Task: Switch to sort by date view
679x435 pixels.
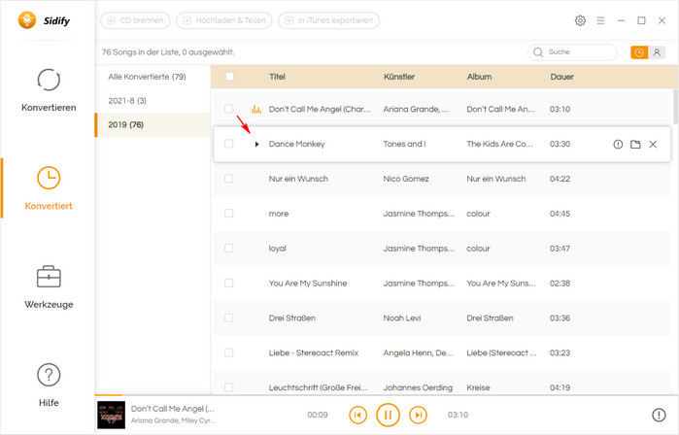Action: (639, 52)
